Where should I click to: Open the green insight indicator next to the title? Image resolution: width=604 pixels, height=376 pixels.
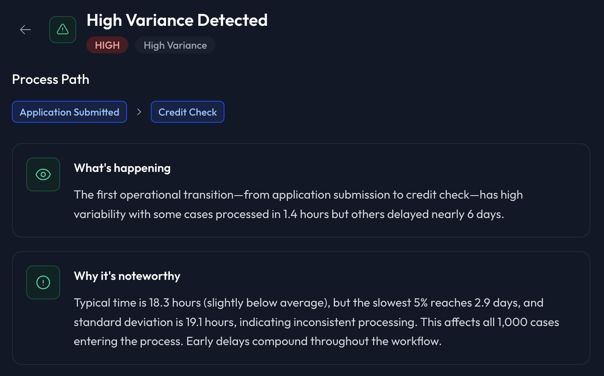click(62, 29)
